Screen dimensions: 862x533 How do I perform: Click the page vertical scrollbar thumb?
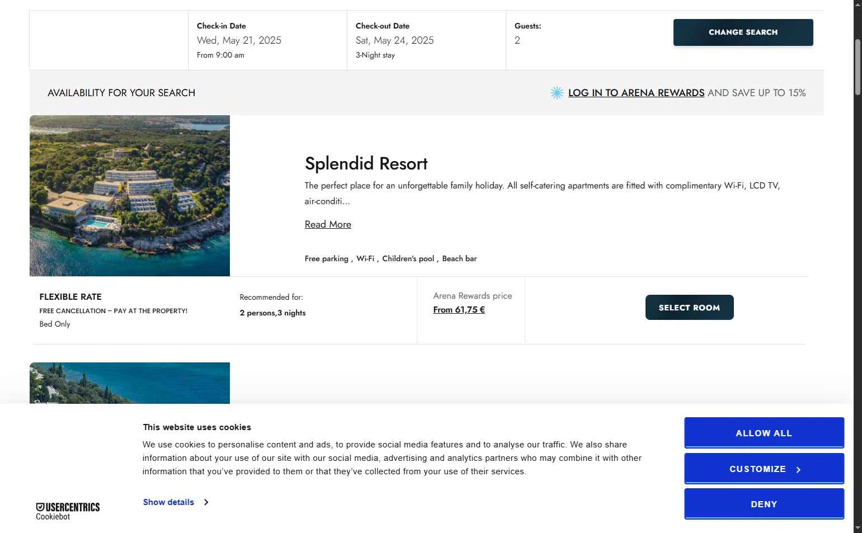[x=858, y=67]
